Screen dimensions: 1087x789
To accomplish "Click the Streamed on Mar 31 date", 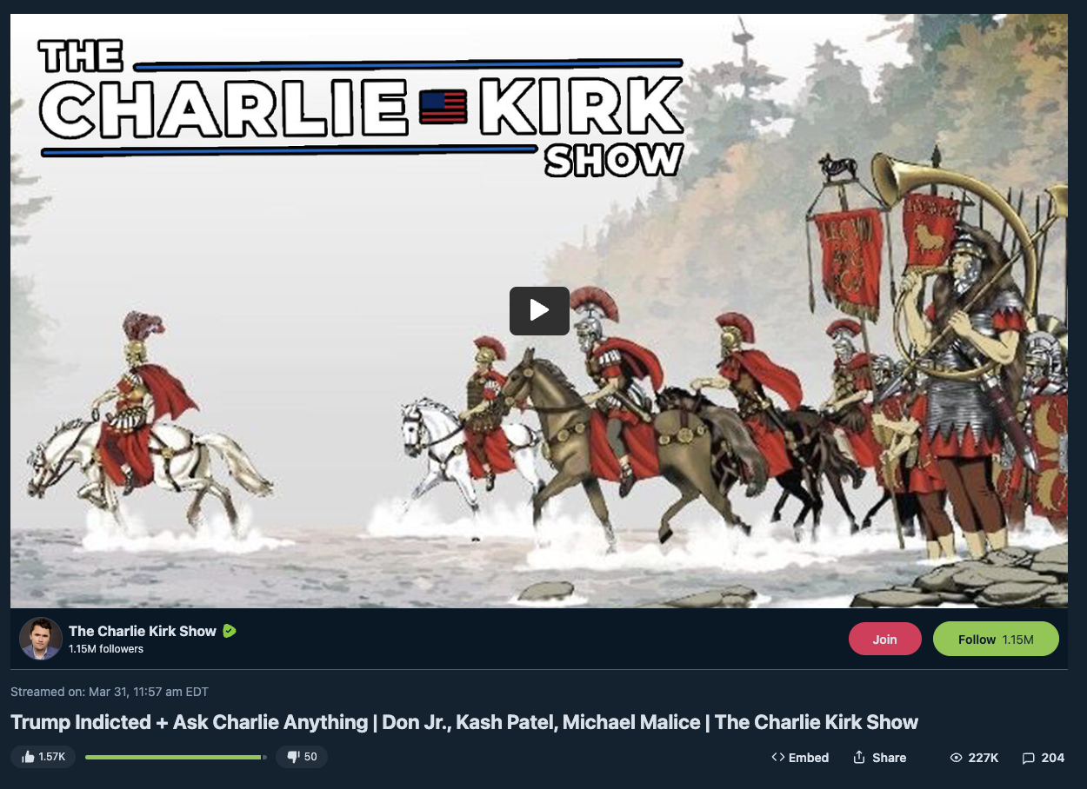I will click(x=110, y=692).
